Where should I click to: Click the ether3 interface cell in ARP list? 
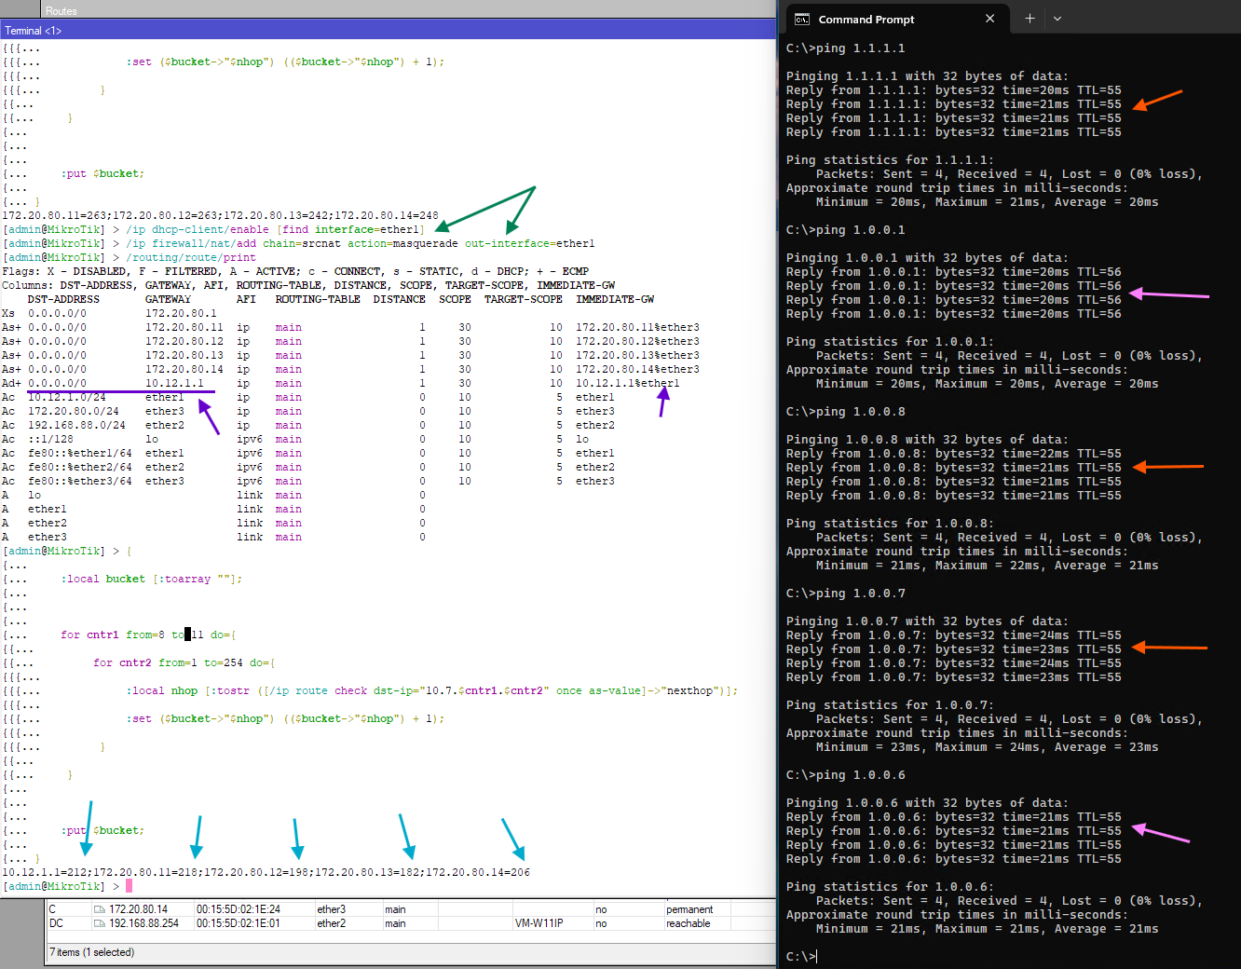(331, 909)
